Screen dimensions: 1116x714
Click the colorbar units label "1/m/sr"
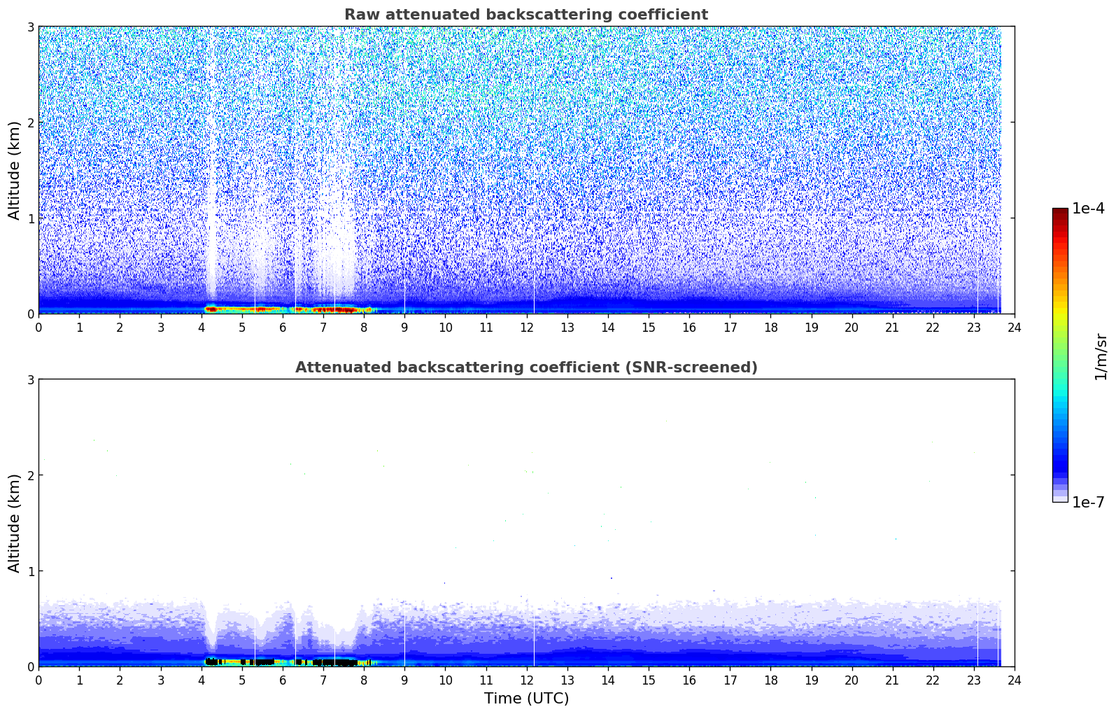click(x=1101, y=356)
